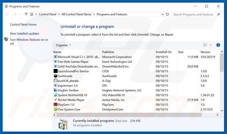Click the refresh address bar icon
The width and height of the screenshot is (227, 134).
pos(167,14)
